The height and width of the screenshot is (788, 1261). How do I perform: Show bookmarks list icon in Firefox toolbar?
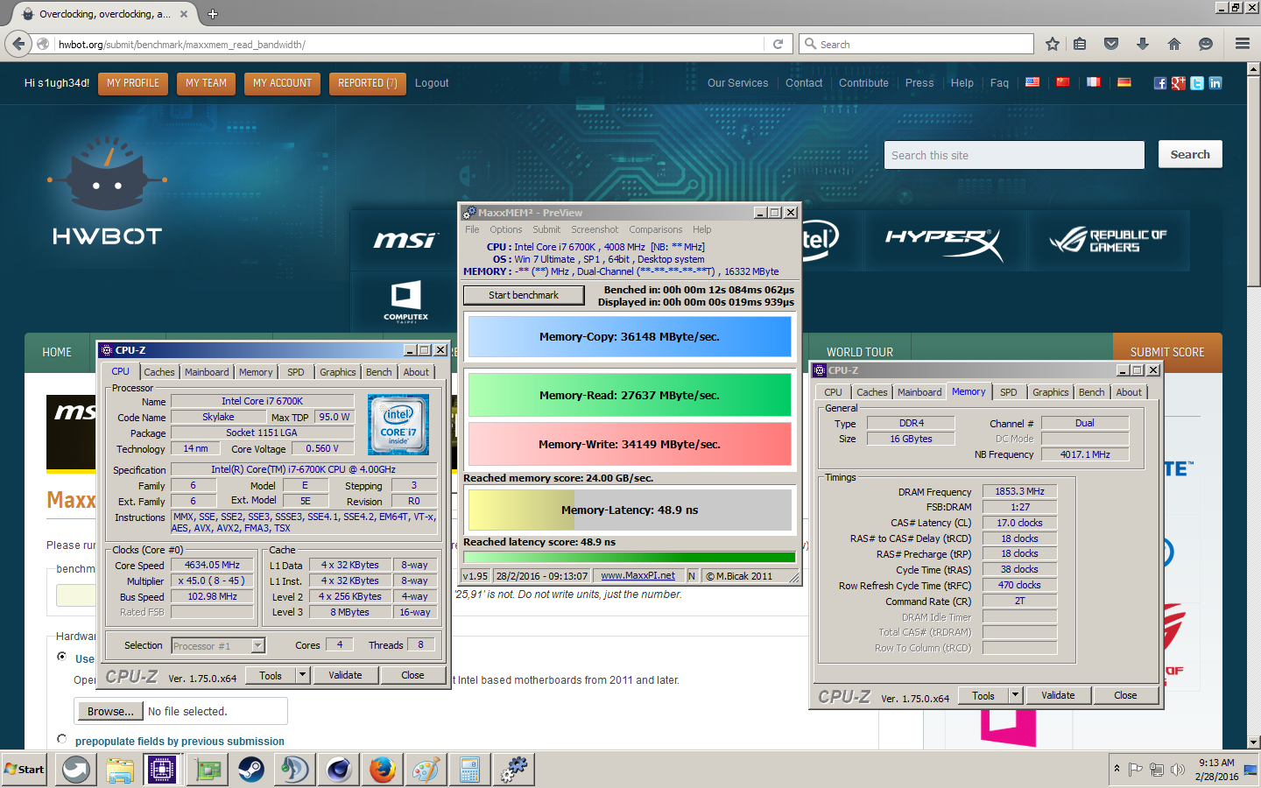click(x=1080, y=44)
